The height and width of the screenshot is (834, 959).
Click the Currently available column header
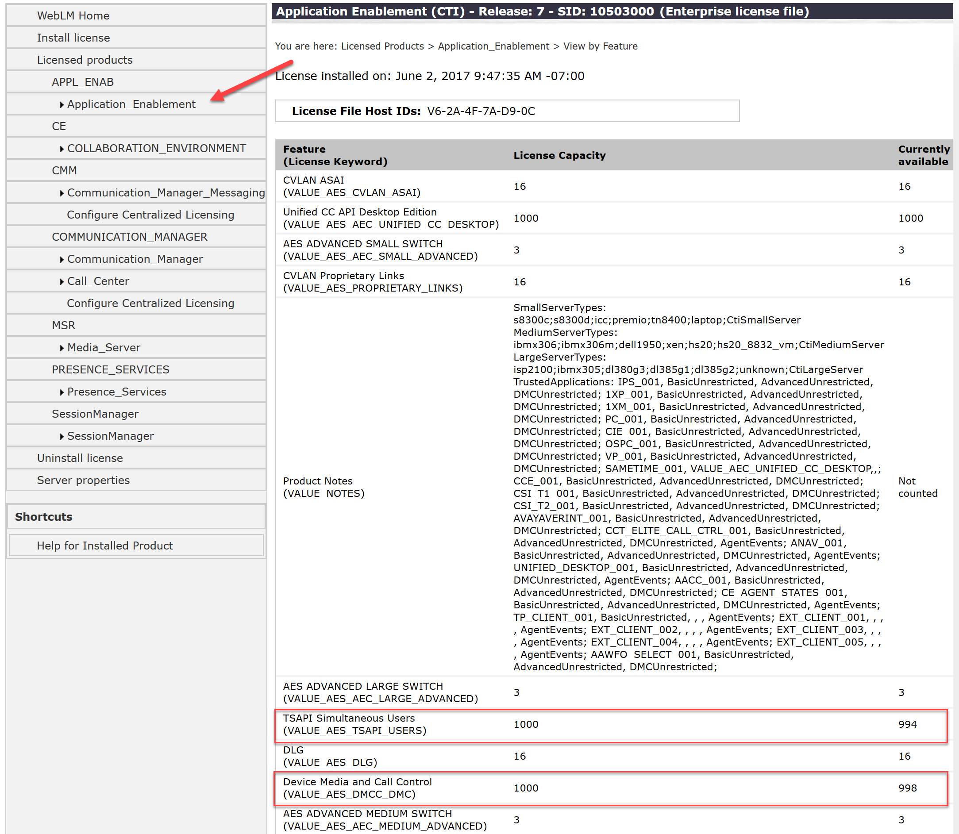pyautogui.click(x=924, y=155)
